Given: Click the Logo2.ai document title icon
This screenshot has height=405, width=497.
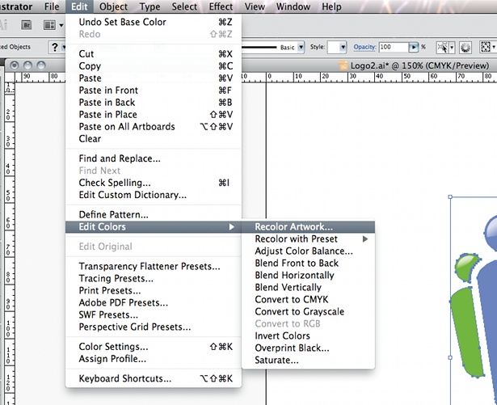Looking at the screenshot, I should (x=343, y=65).
